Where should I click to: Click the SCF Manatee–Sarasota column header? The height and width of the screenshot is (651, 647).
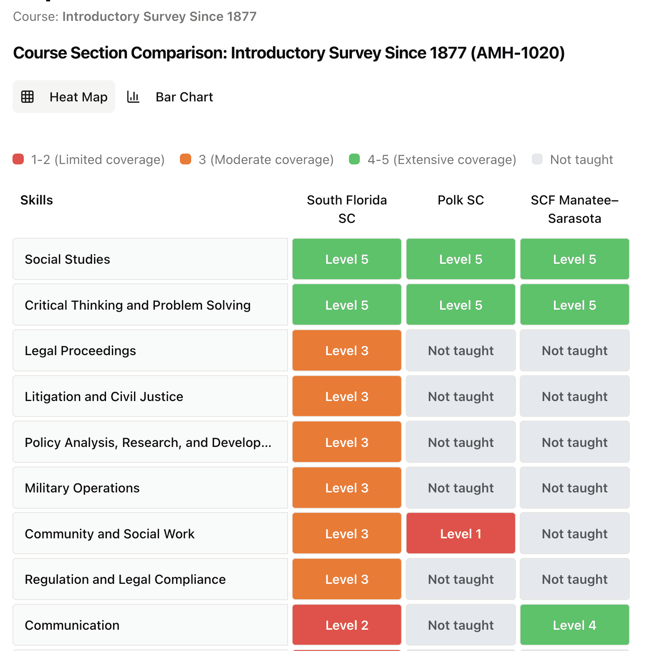(574, 209)
